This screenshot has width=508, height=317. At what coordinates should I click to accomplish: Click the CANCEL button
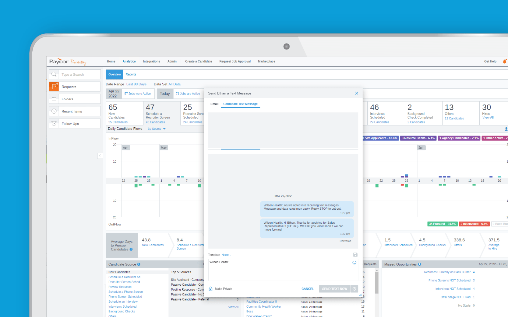point(308,289)
